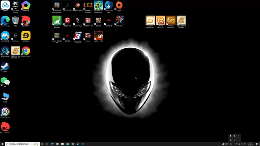Launch the Comedy Night microphone shortcut

78,21
